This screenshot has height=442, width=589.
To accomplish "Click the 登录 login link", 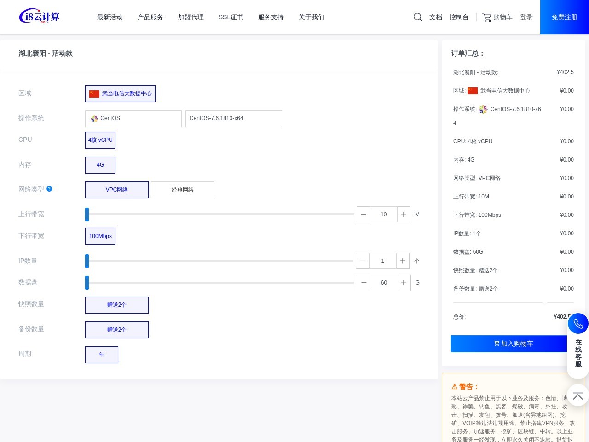I will coord(526,17).
